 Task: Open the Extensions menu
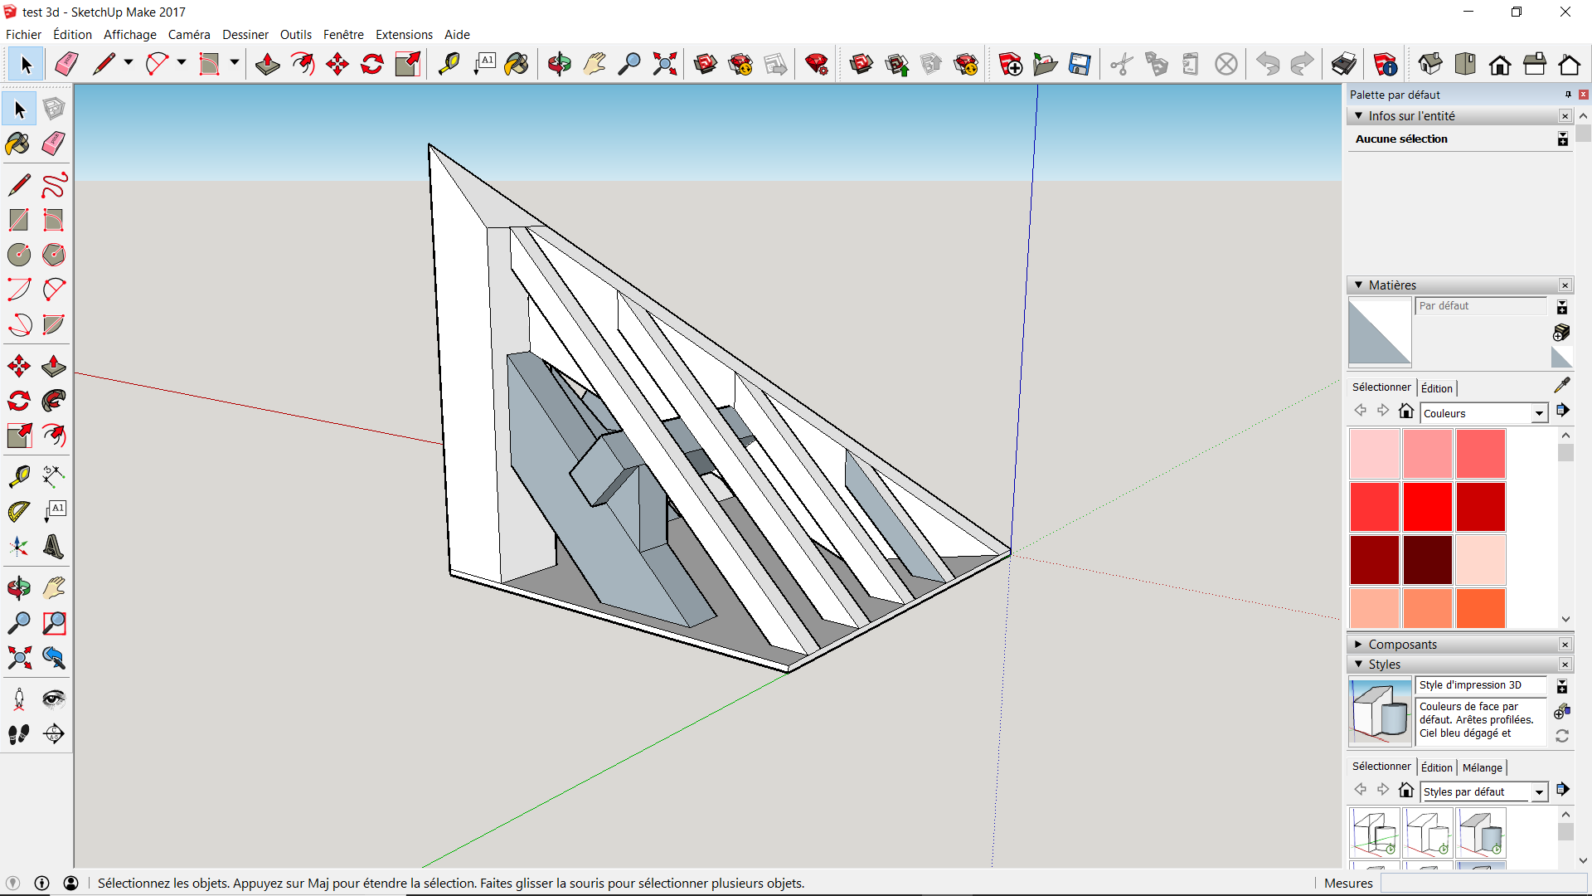click(x=404, y=35)
